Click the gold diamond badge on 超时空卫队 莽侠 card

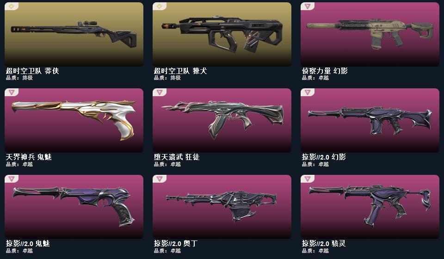(x=11, y=6)
